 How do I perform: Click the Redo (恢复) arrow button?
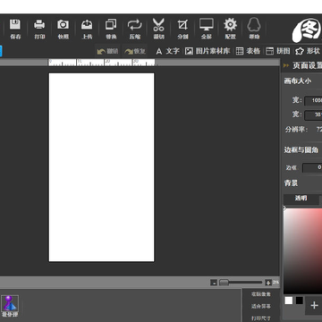click(x=135, y=51)
